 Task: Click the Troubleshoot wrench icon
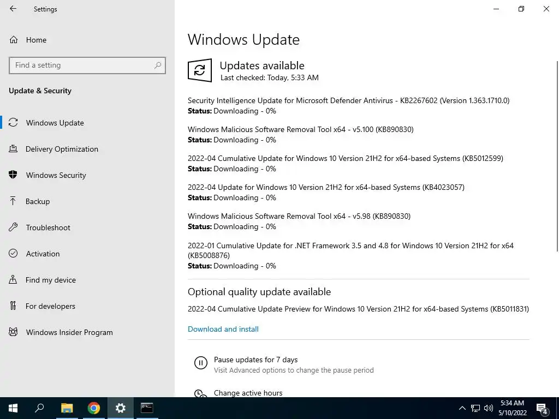tap(13, 228)
